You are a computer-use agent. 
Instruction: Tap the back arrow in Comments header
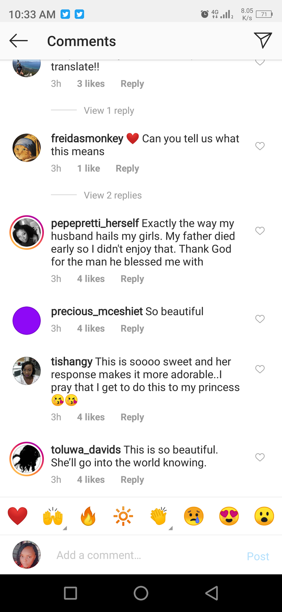[19, 40]
